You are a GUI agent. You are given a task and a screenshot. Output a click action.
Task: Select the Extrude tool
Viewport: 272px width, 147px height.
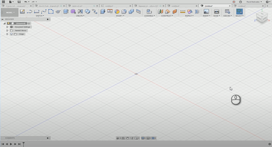[x=66, y=12]
